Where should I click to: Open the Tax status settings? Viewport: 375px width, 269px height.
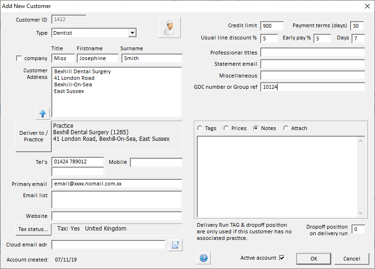[x=33, y=229]
